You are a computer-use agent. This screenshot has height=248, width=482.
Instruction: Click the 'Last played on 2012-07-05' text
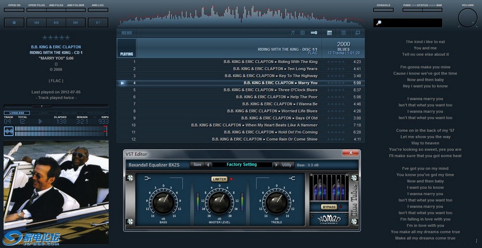(56, 92)
